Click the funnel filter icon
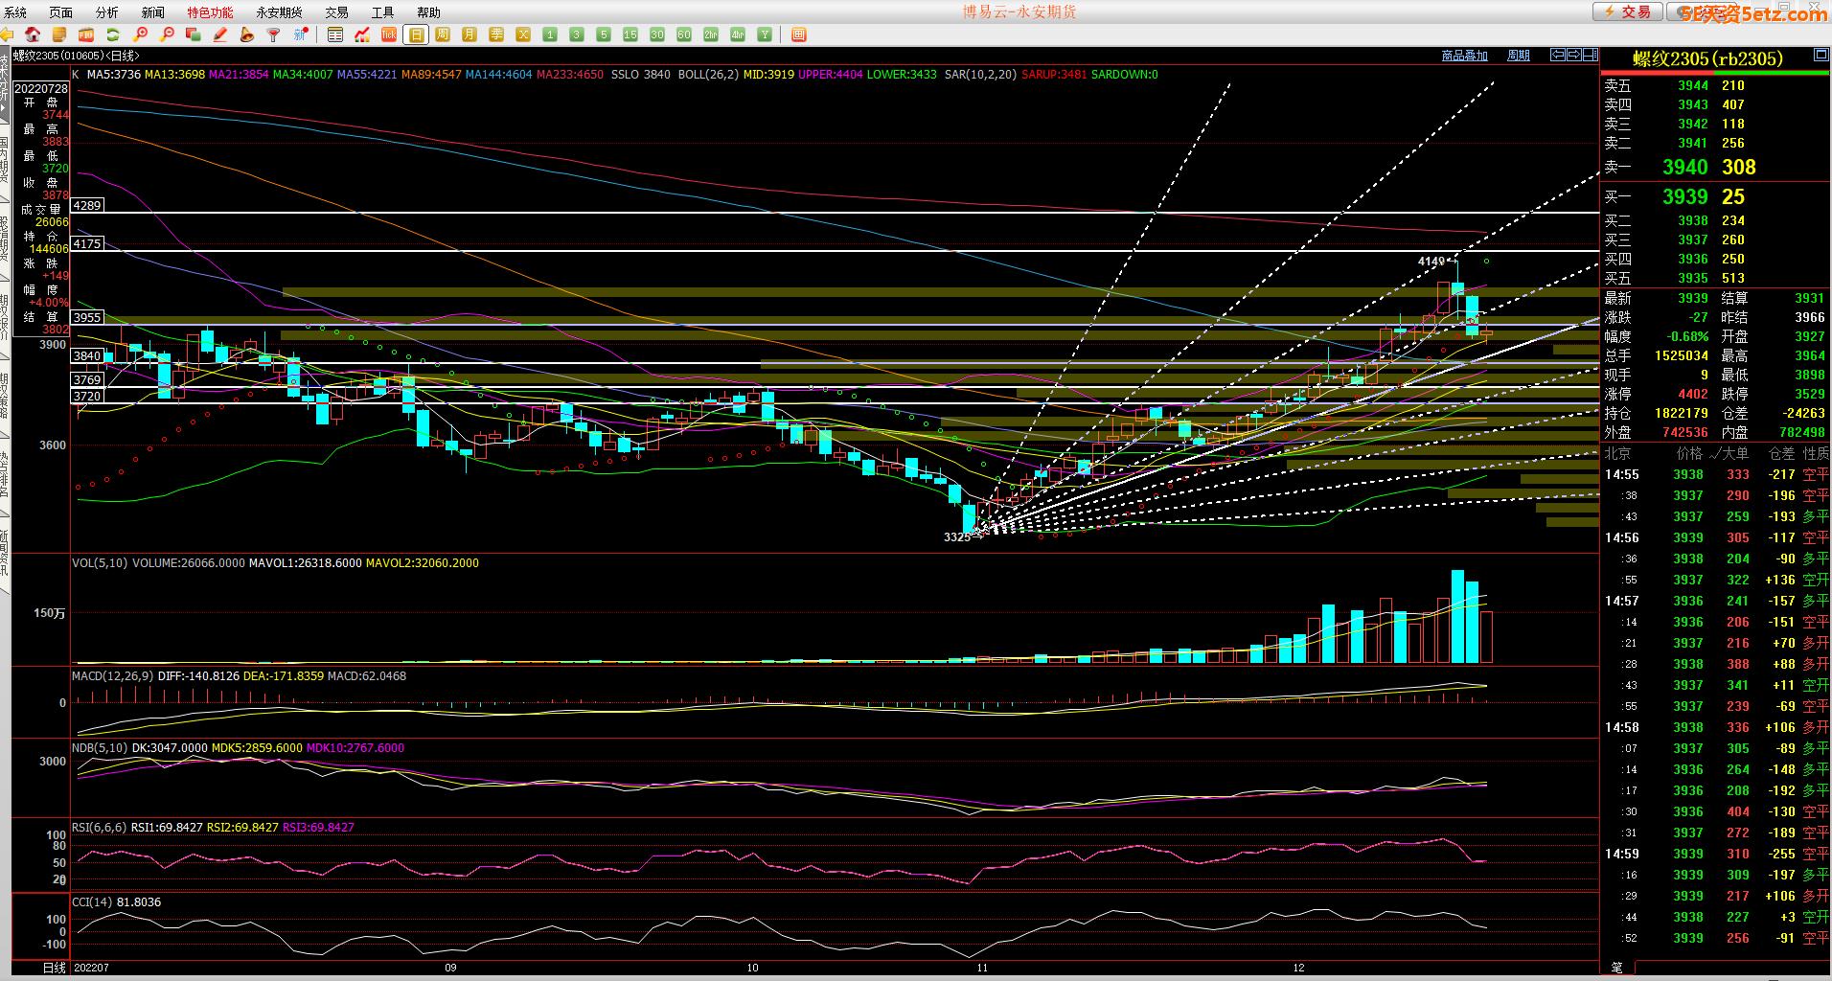Image resolution: width=1832 pixels, height=981 pixels. (x=274, y=34)
